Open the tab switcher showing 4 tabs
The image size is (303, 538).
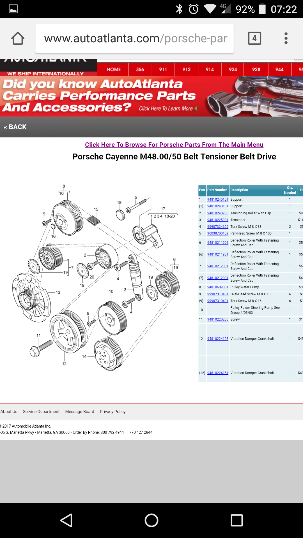254,38
